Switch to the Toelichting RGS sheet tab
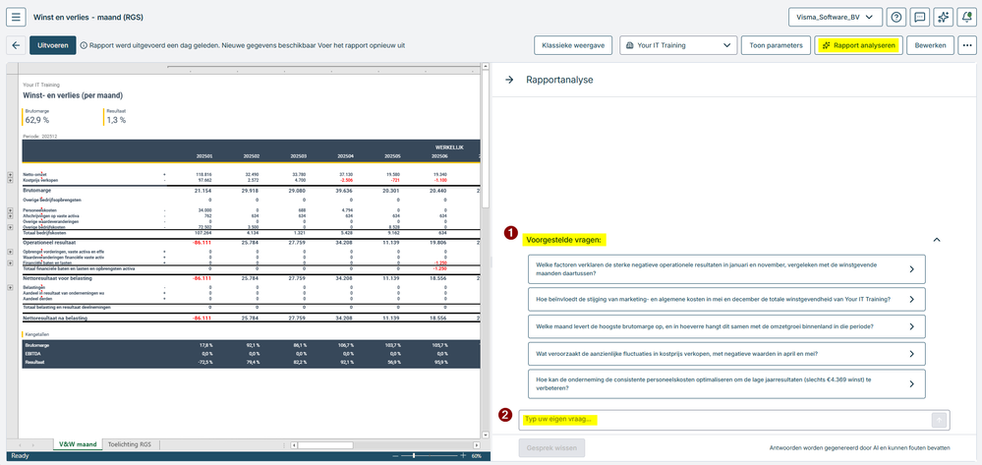This screenshot has width=982, height=465. (131, 444)
